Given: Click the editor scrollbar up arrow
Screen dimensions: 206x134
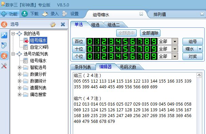Looking at the screenshot, I should [x=199, y=75].
